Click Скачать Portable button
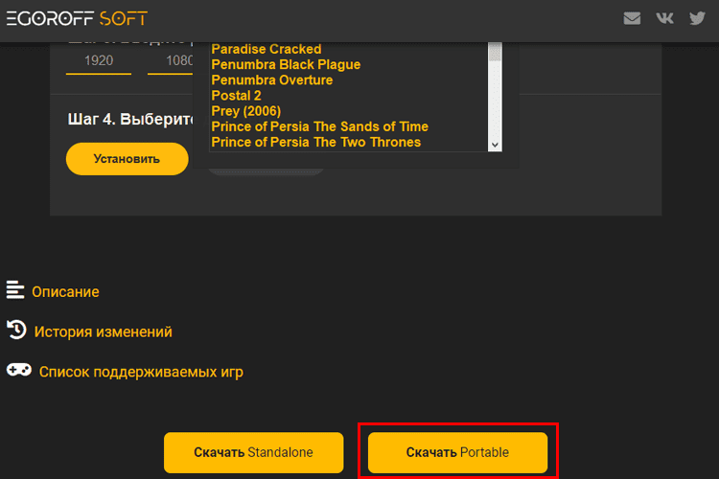 coord(457,452)
